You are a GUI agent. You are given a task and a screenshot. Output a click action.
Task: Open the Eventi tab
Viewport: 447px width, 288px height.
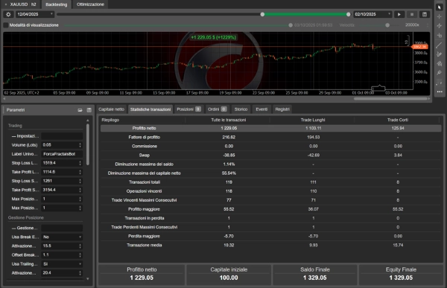click(x=261, y=109)
